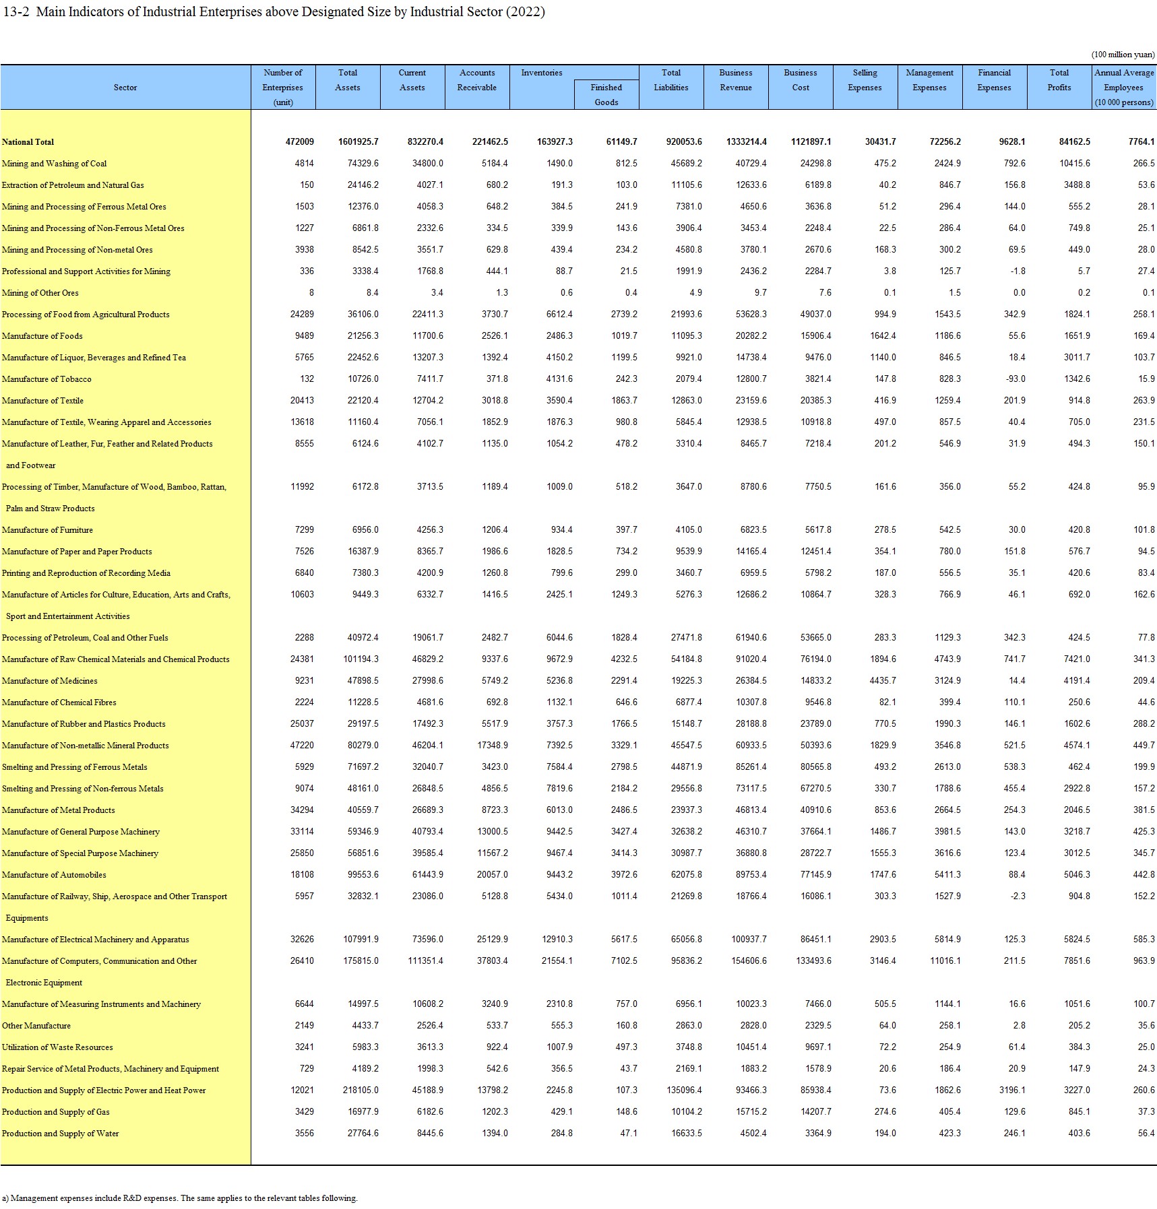Click the 'Annual Average Employees' header
Viewport: 1157px width, 1209px height.
(1124, 88)
